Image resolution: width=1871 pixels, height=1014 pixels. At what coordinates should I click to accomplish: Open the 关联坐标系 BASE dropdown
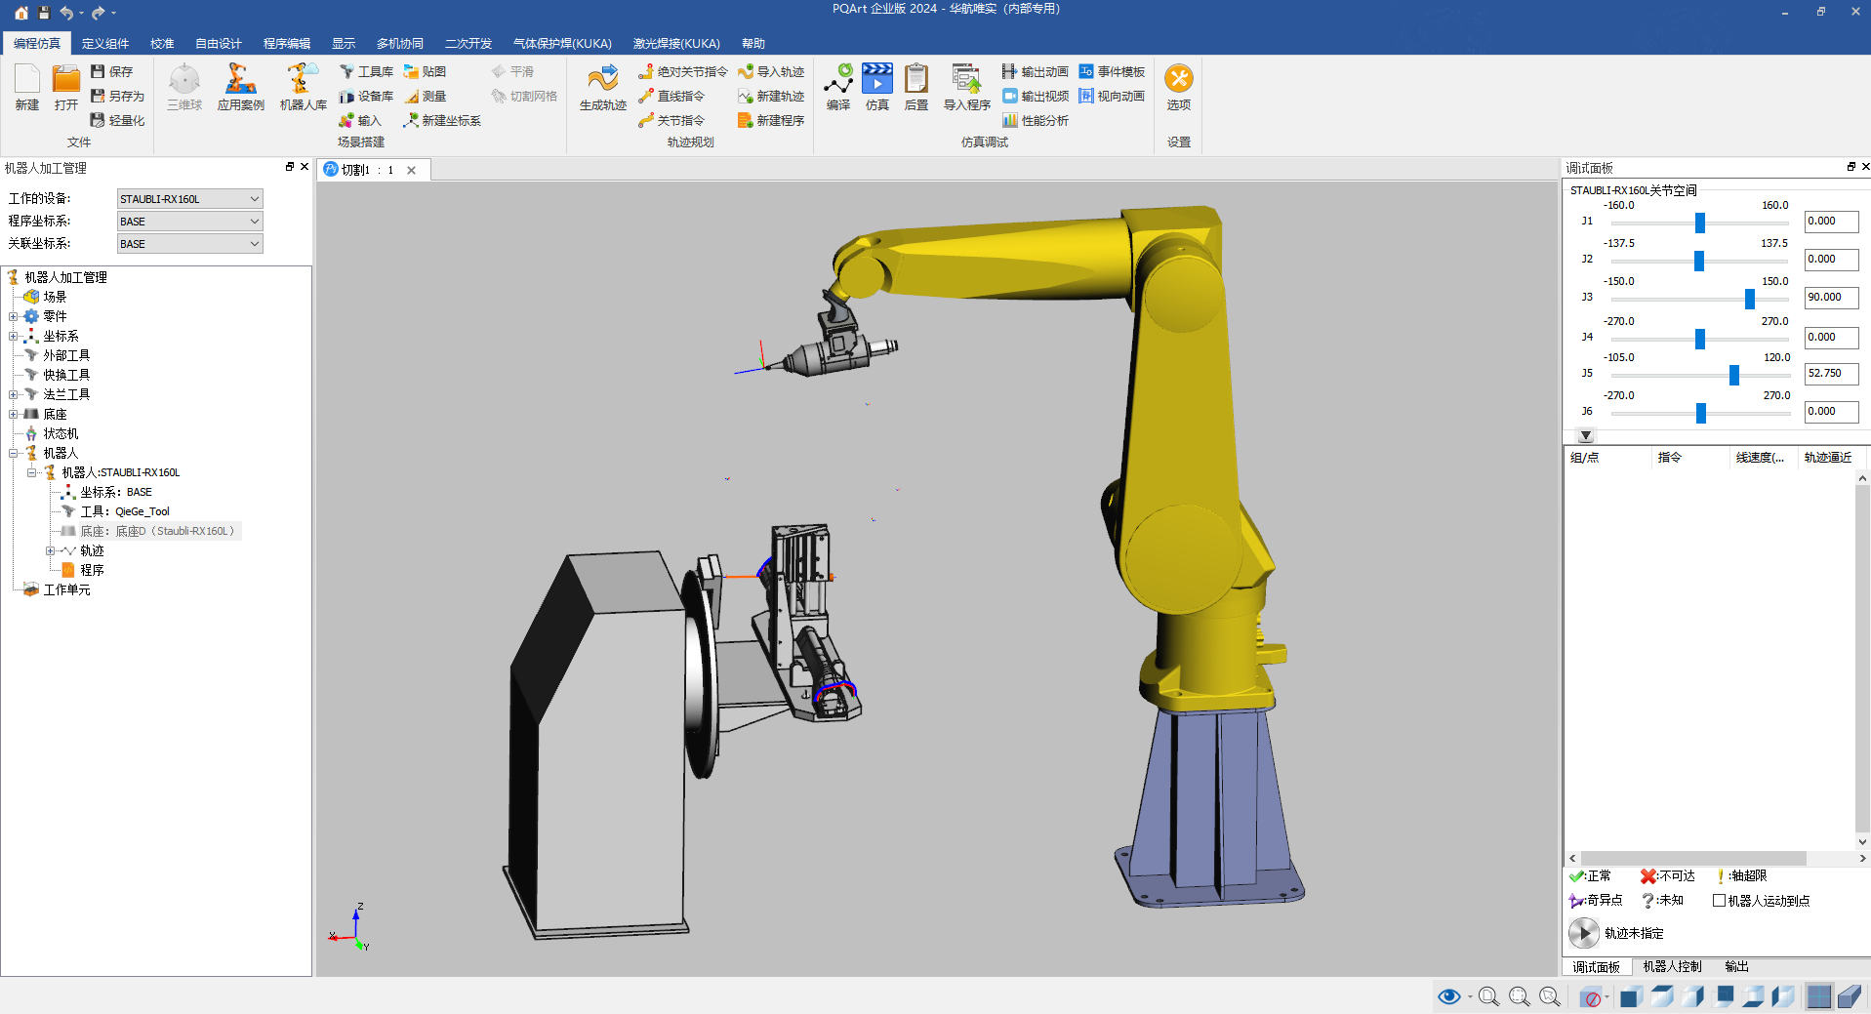point(189,244)
